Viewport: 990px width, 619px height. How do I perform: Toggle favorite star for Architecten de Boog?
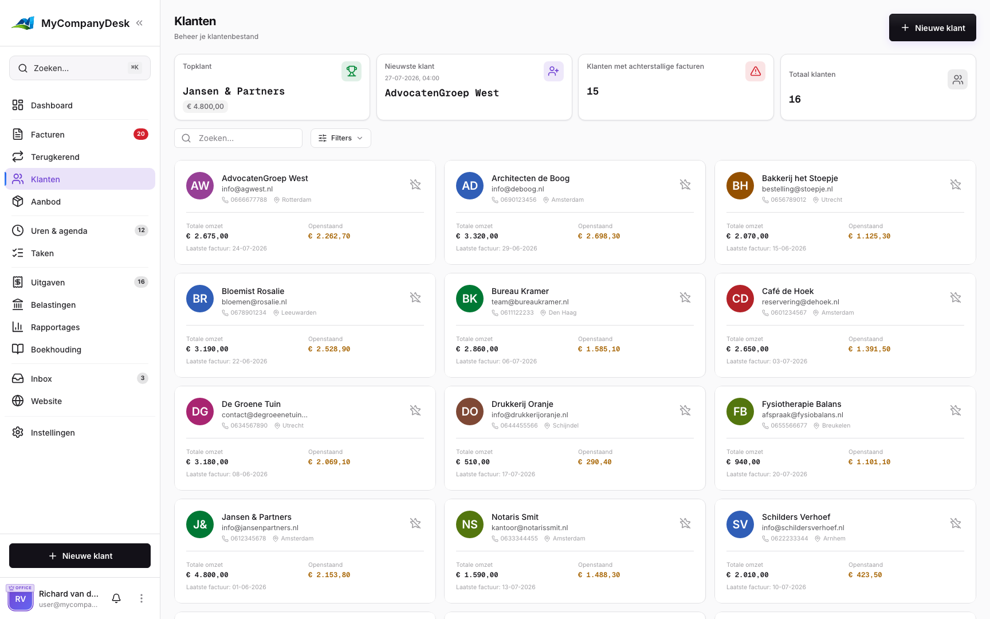pyautogui.click(x=685, y=185)
